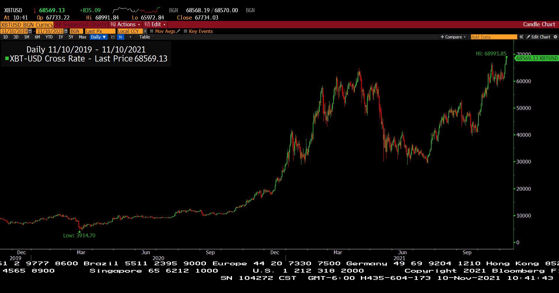Click the Local CCY currency field

[x=130, y=31]
